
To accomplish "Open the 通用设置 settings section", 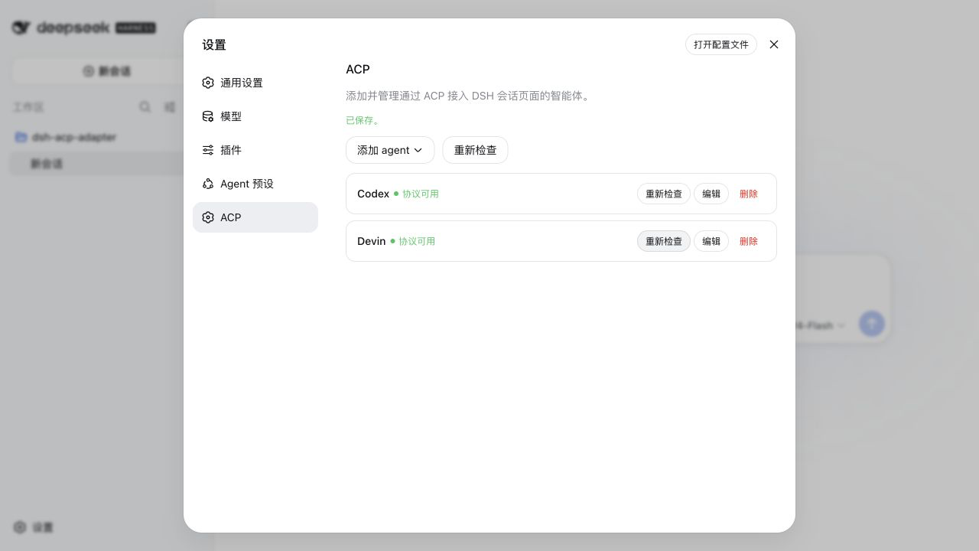I will [255, 83].
